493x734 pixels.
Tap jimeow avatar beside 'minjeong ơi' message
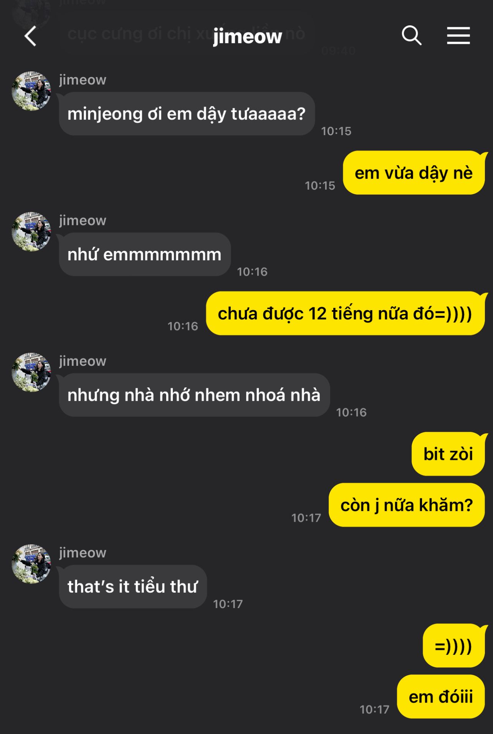[31, 91]
